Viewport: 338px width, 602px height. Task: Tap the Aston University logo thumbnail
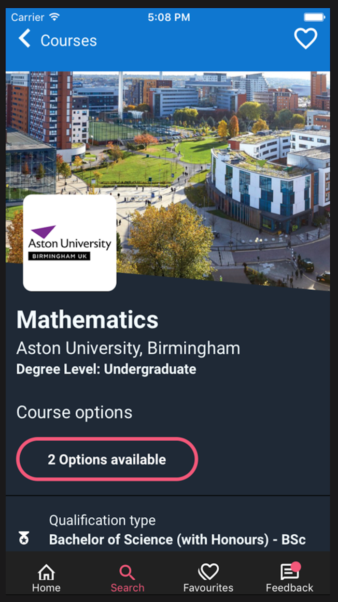coord(69,242)
